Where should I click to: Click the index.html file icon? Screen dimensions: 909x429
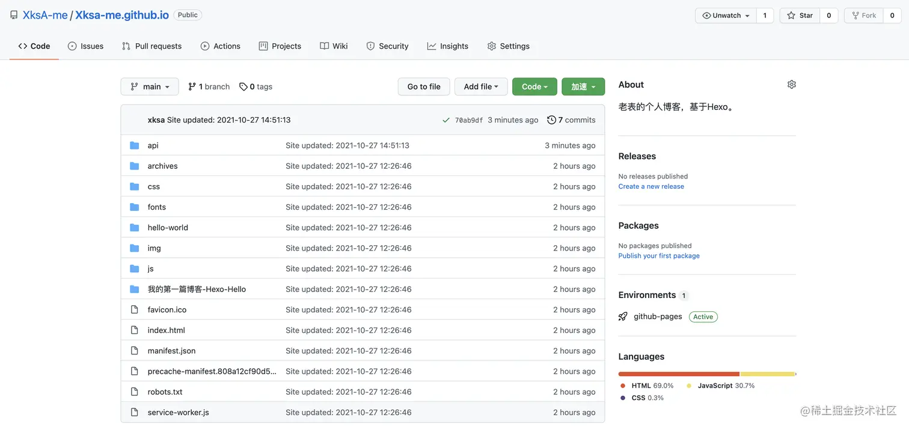point(135,330)
